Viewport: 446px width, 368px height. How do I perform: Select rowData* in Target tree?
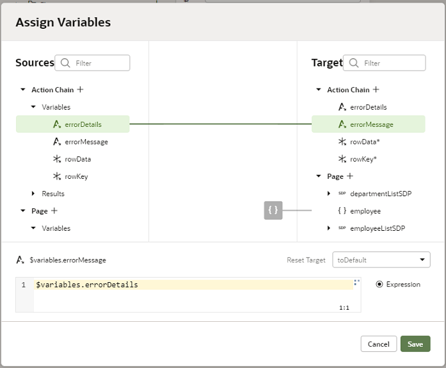pos(365,142)
